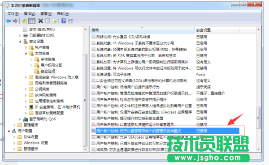Sort by the 策略 column header
This screenshot has width=269, height=165.
click(142, 30)
